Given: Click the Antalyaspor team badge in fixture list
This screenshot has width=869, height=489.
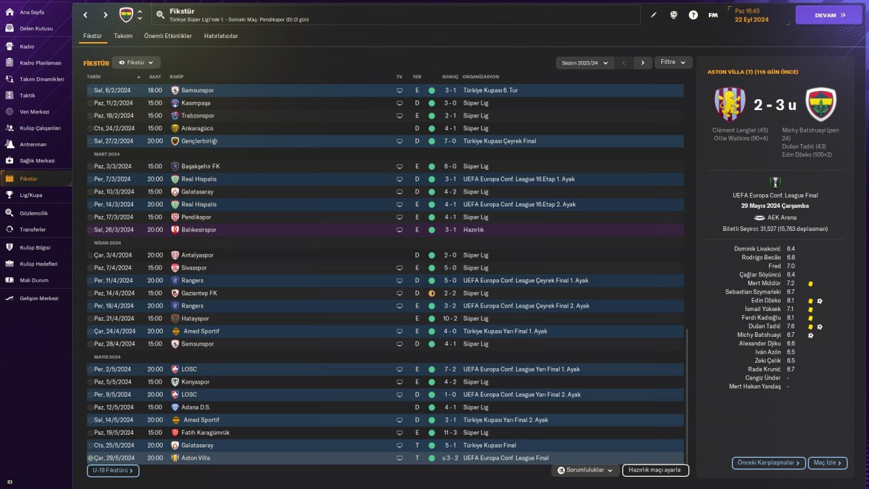Looking at the screenshot, I should tap(175, 255).
